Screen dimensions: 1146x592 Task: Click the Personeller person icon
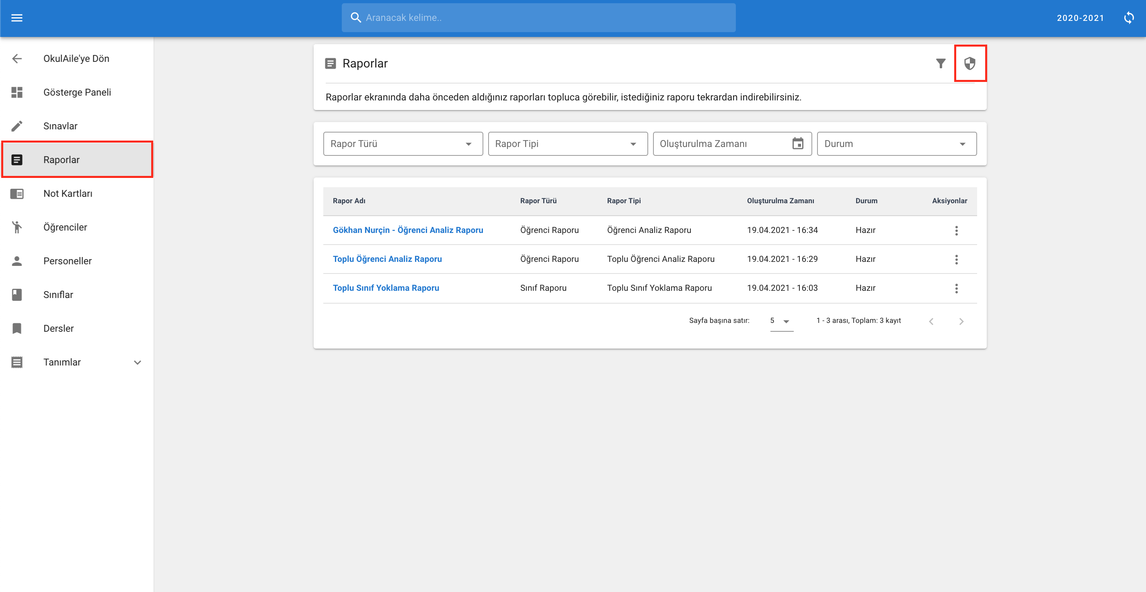point(17,261)
